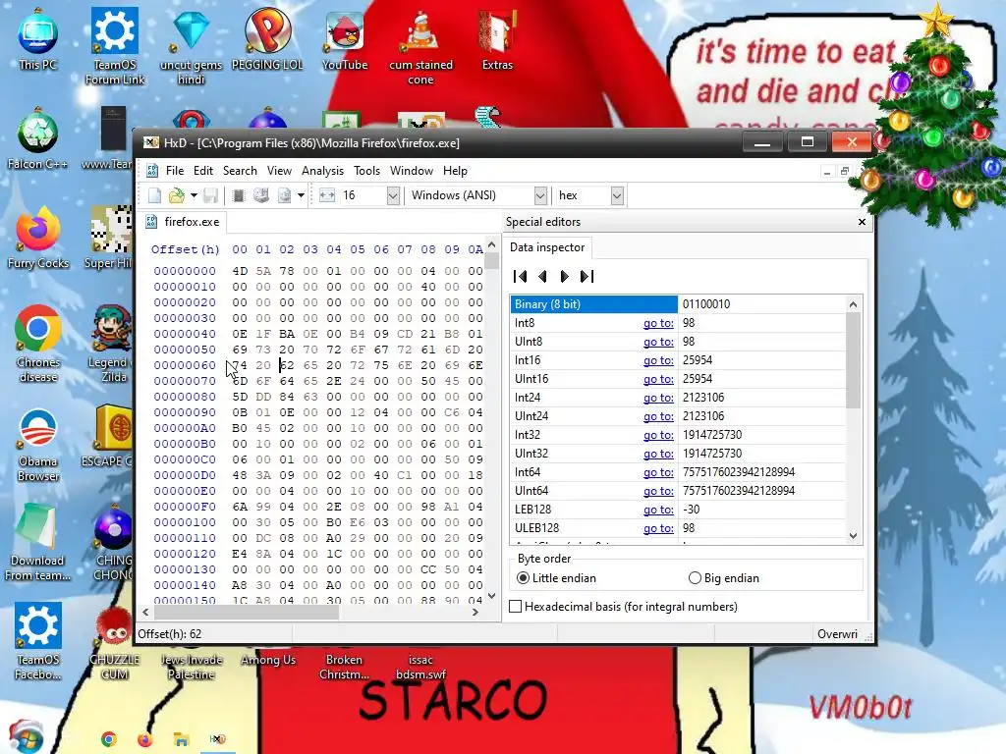Select Big endian byte order
Screen dimensions: 1006x754
[x=724, y=578]
